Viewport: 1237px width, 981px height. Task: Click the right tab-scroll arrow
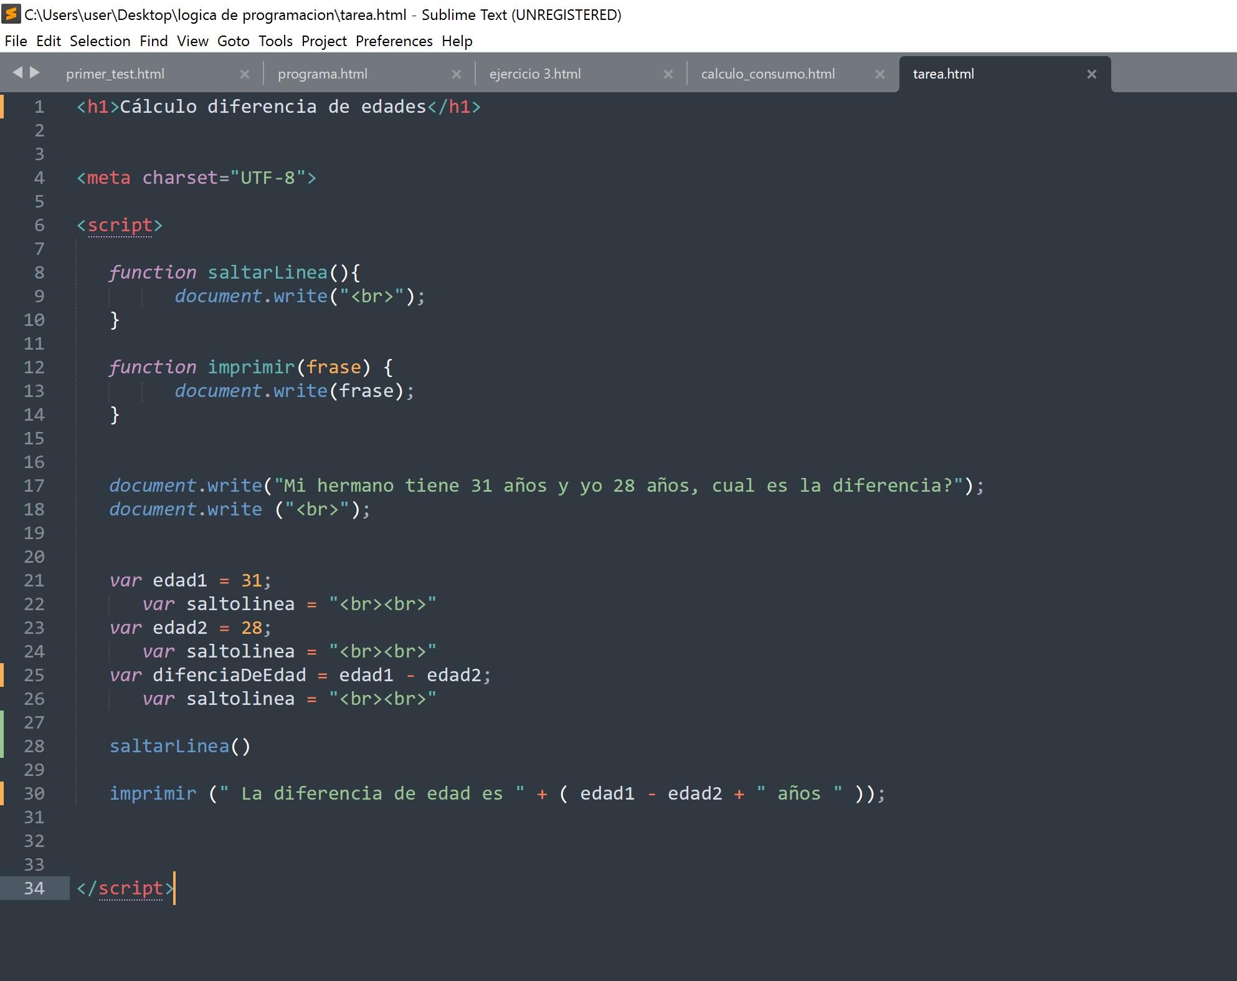[x=35, y=73]
